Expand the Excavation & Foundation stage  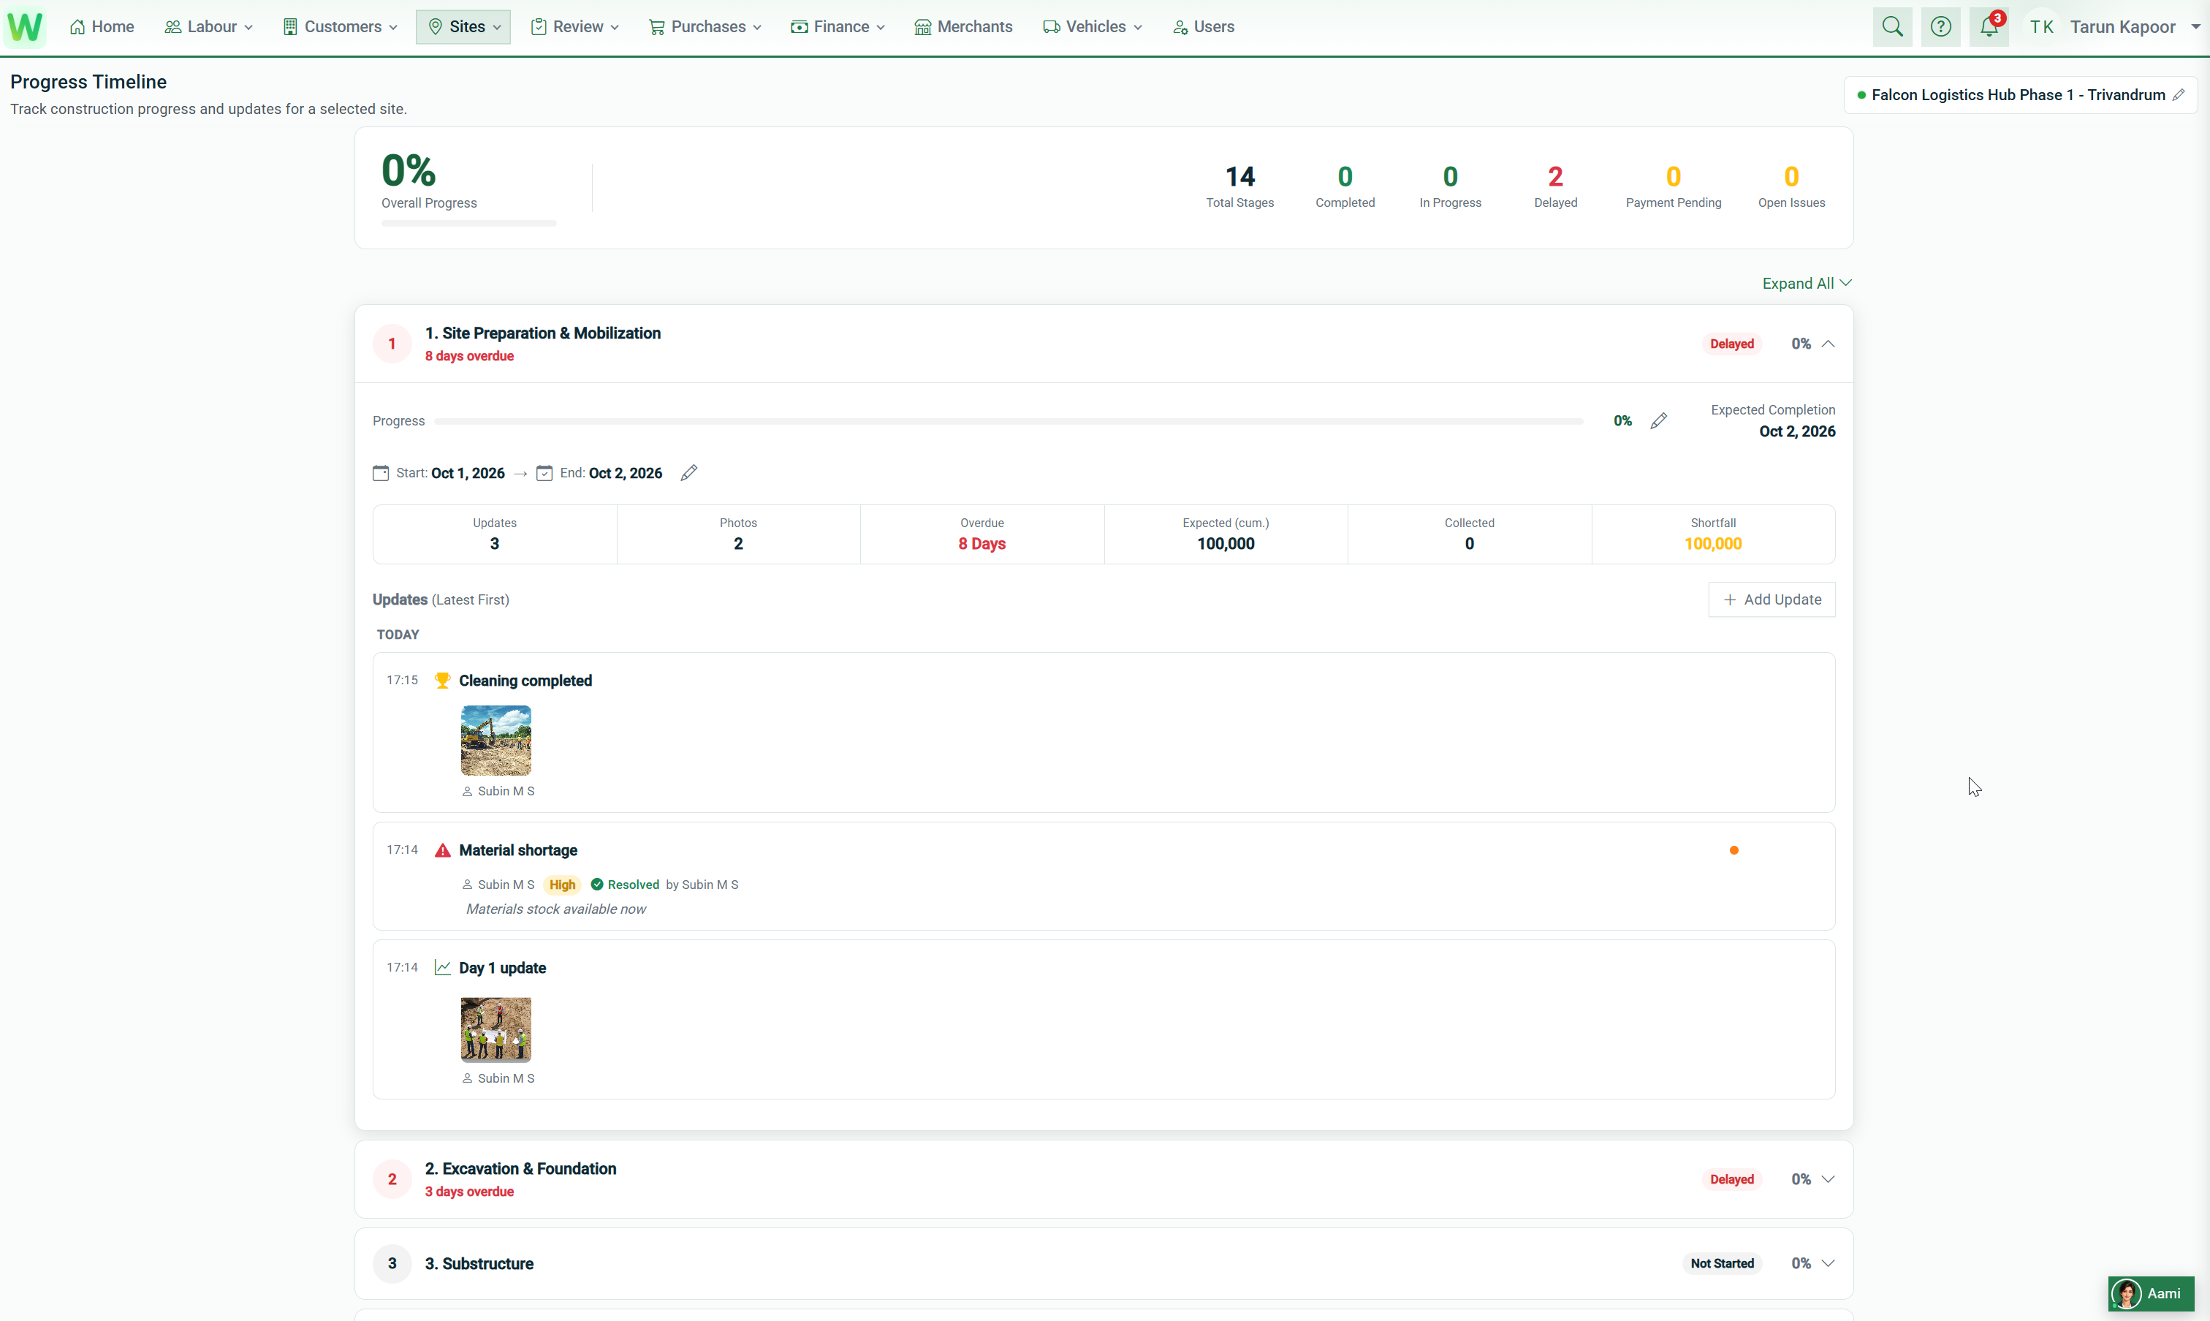[x=1829, y=1179]
